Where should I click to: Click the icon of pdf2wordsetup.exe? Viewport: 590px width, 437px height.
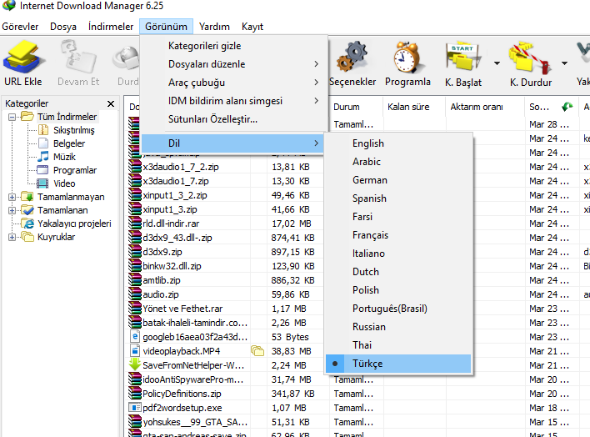135,408
